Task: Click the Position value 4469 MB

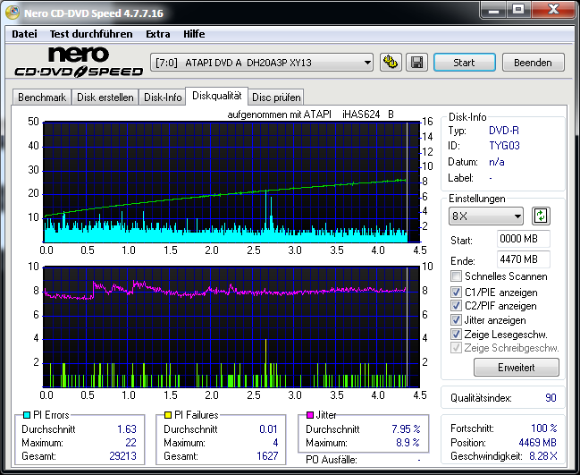Action: (x=537, y=443)
